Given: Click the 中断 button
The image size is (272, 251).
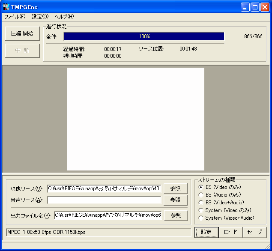Looking at the screenshot, I should 22,51.
